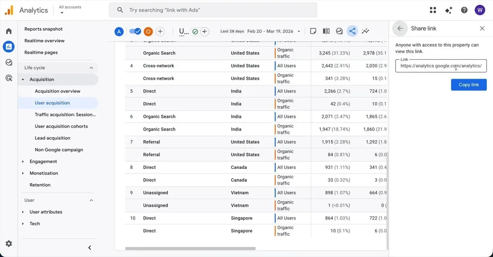The image size is (493, 257).
Task: Open the Help question mark icon
Action: click(464, 10)
